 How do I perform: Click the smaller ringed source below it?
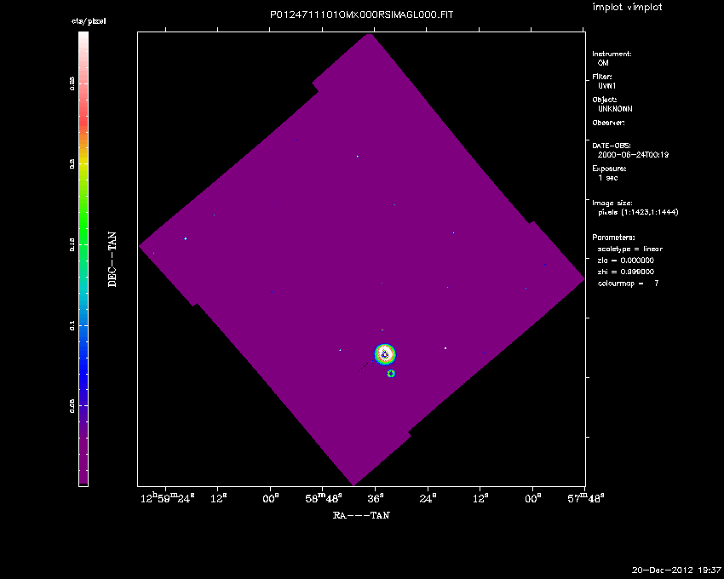[391, 374]
